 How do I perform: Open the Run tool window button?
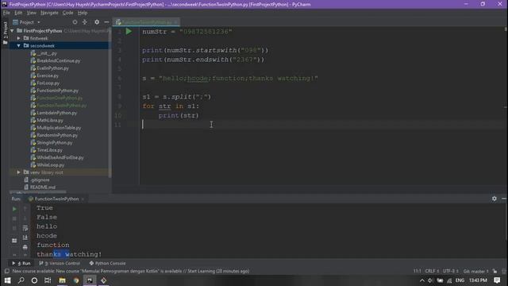click(x=21, y=263)
